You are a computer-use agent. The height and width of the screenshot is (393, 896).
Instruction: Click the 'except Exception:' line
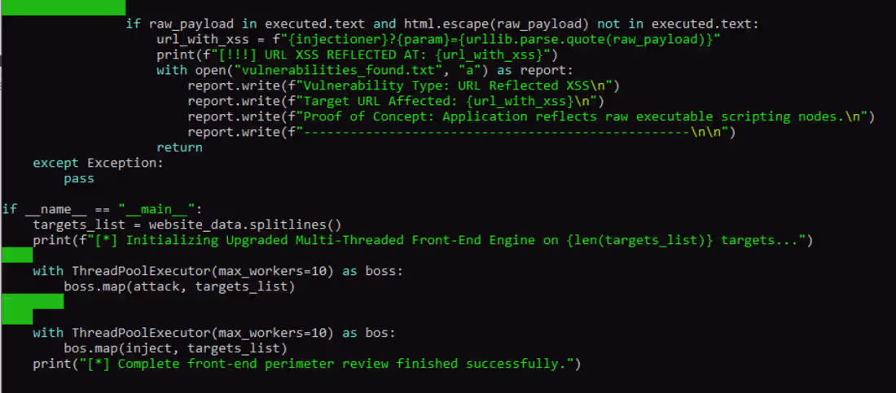[x=99, y=163]
